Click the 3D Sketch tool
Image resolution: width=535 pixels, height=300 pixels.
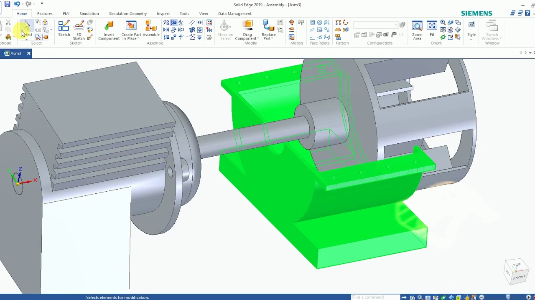click(79, 30)
